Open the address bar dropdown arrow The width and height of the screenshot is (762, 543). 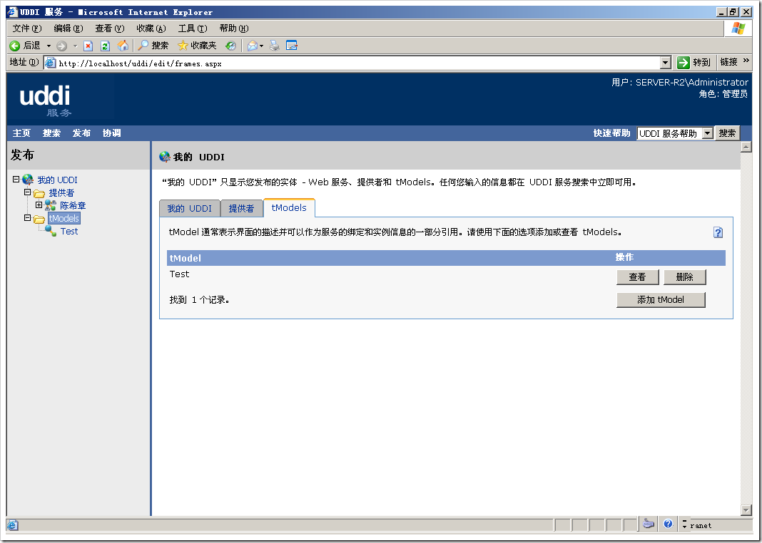[665, 63]
